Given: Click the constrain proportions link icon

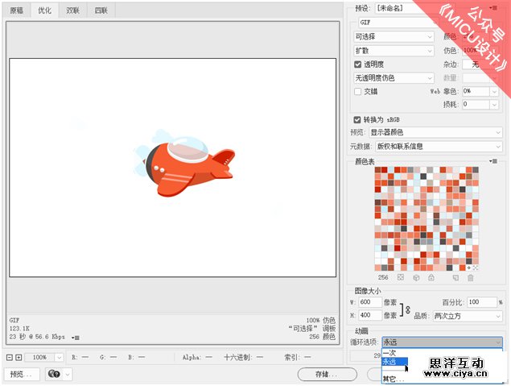Looking at the screenshot, I should pos(407,309).
